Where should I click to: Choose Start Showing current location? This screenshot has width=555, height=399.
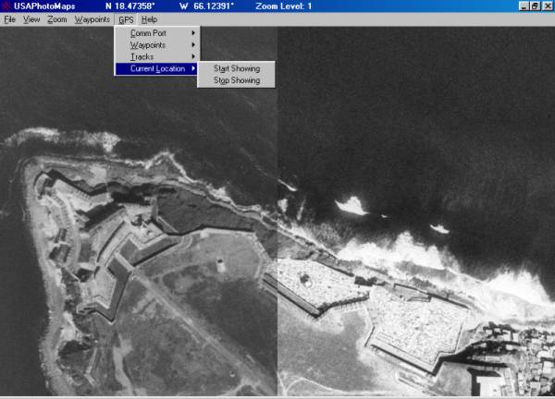236,68
